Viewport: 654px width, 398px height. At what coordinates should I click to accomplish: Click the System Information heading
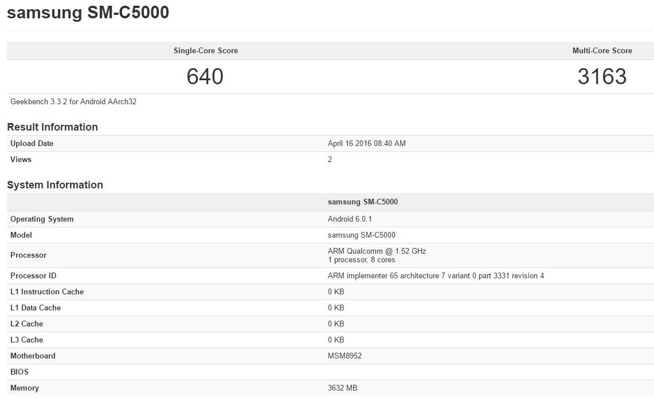click(54, 185)
